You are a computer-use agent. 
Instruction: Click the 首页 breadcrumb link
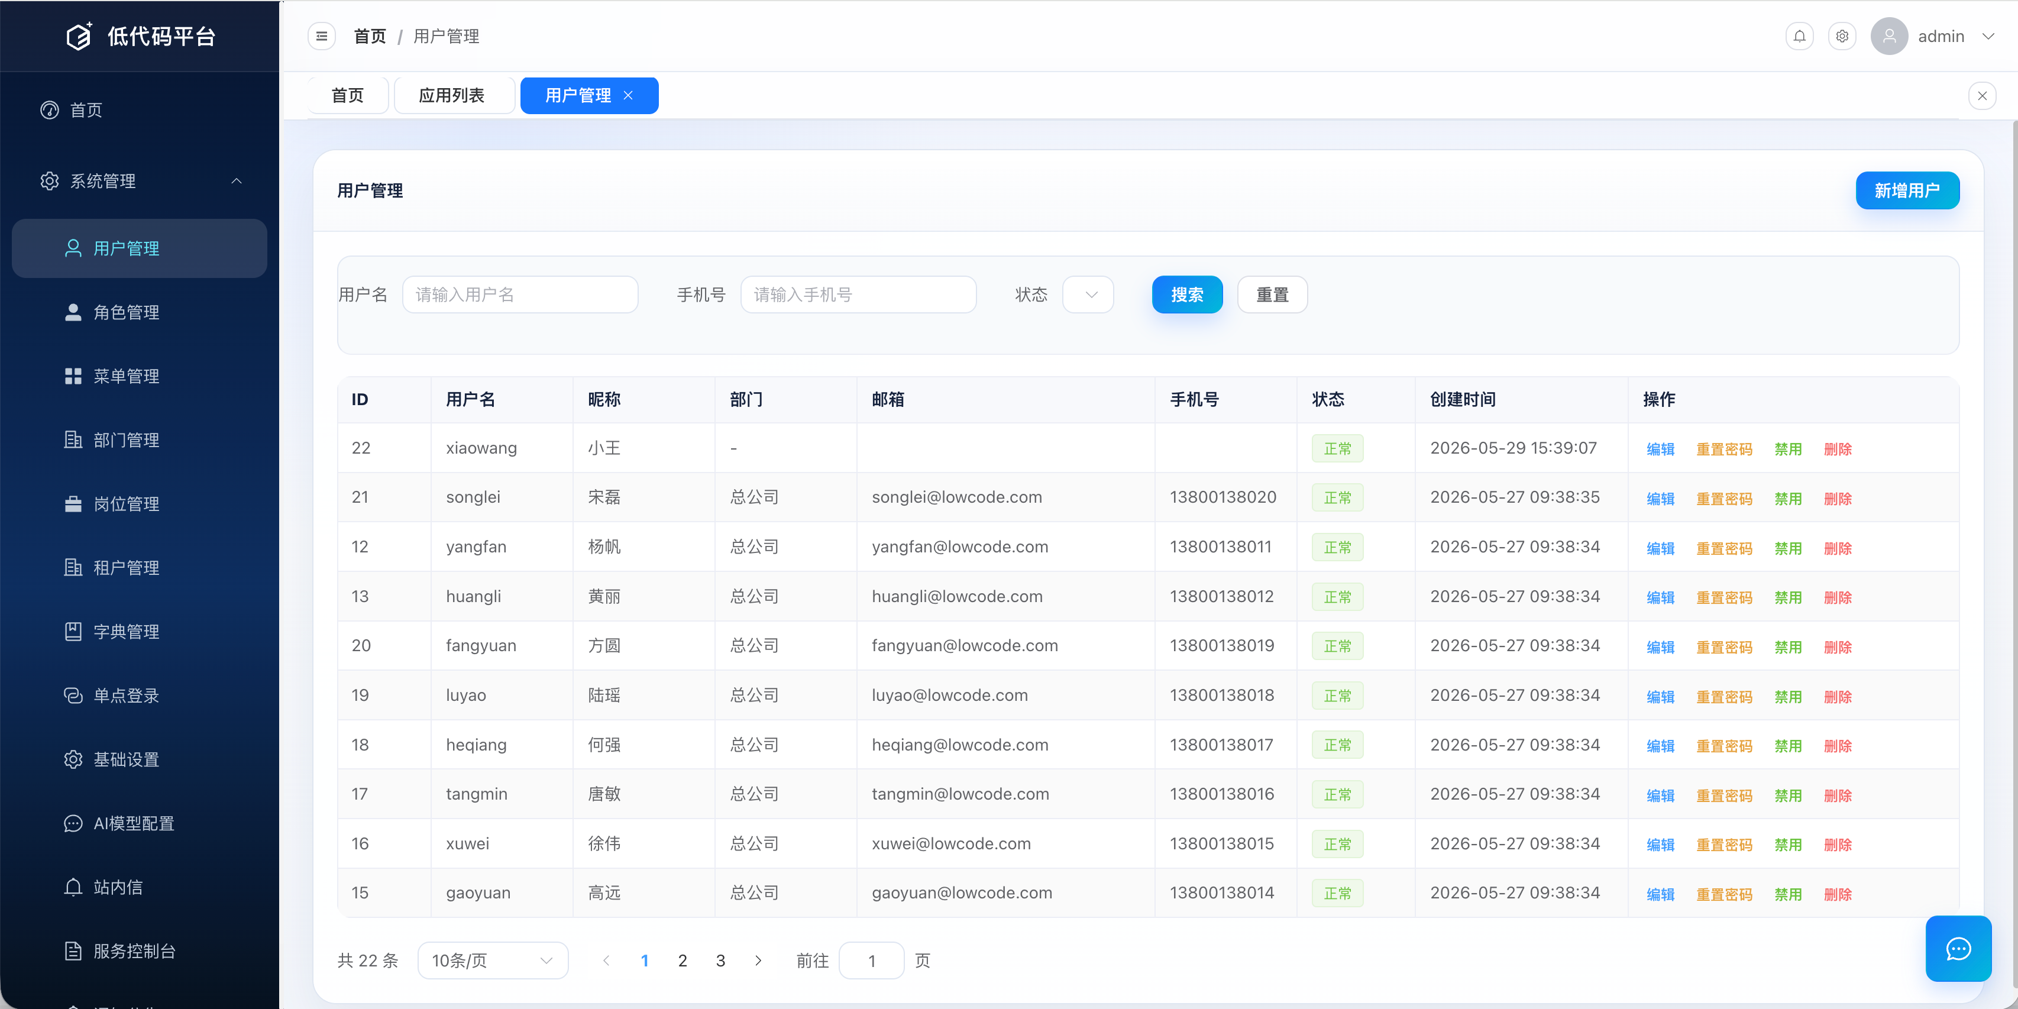click(370, 36)
